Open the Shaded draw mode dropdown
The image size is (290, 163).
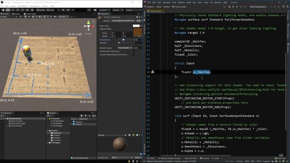coord(9,17)
